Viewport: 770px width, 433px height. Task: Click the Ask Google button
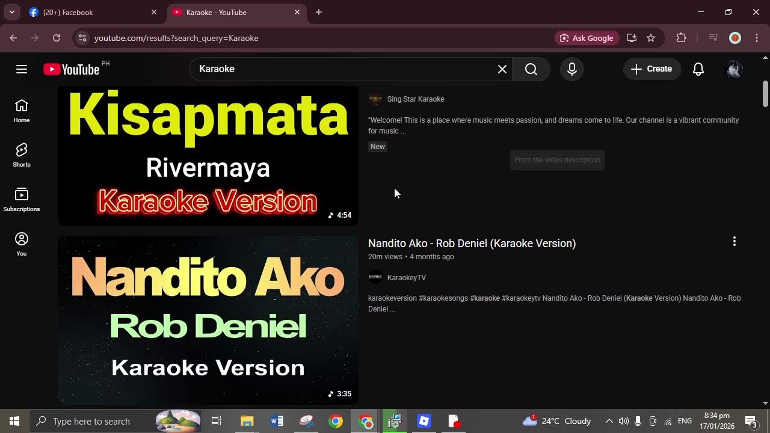coord(587,38)
